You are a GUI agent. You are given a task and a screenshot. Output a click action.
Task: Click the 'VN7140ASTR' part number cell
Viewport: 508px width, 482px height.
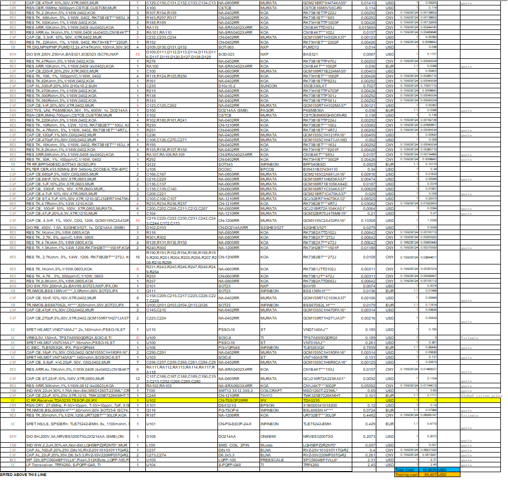click(327, 358)
